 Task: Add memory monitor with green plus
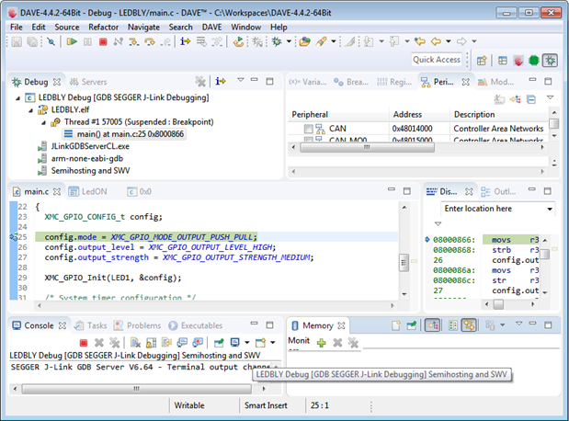[321, 343]
